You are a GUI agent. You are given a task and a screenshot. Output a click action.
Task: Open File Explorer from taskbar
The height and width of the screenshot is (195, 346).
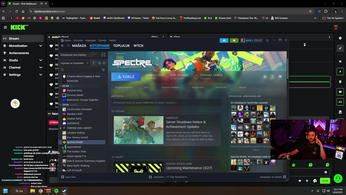tap(32, 191)
